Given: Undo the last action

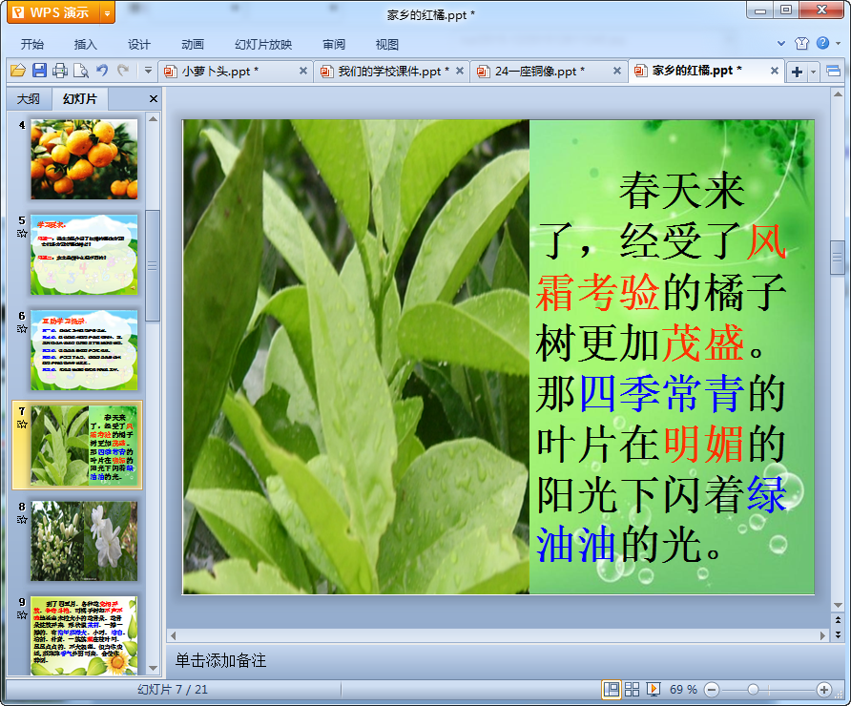Looking at the screenshot, I should point(102,70).
